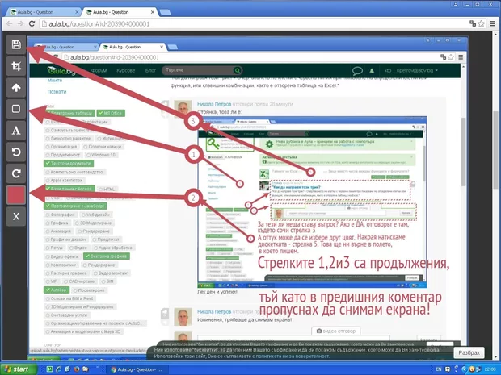This screenshot has width=501, height=375.
Task: Bookmark the page with the outer star icon
Action: (481, 23)
